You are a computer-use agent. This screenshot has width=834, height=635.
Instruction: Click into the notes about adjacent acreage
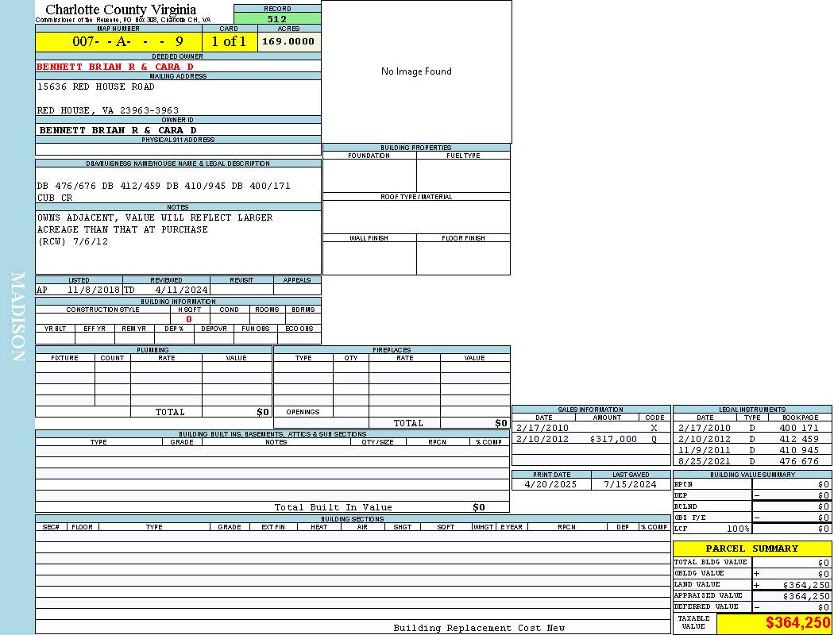155,229
